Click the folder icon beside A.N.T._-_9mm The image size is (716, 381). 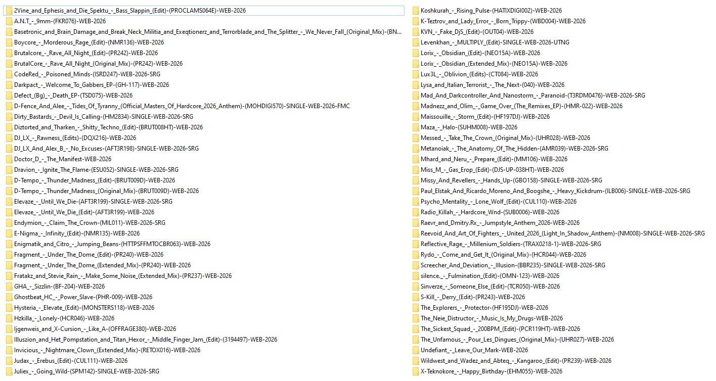pyautogui.click(x=9, y=21)
